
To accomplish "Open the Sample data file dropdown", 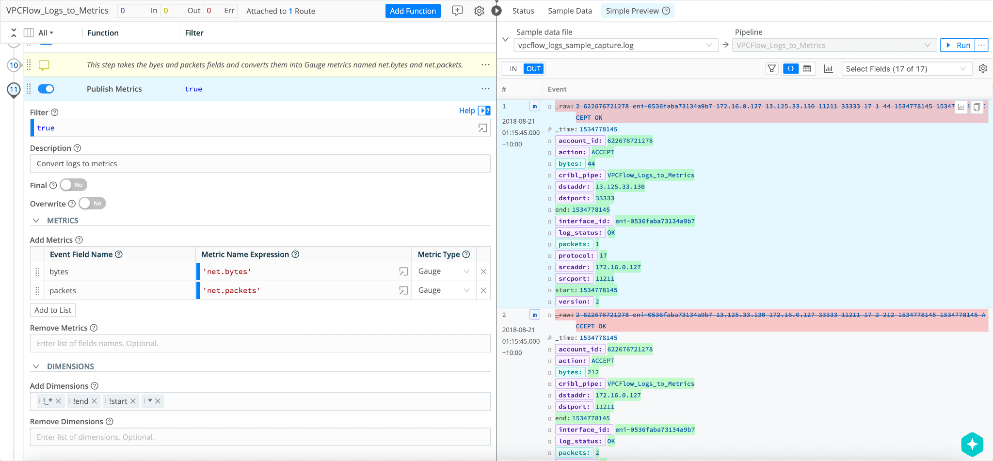I will pos(615,46).
